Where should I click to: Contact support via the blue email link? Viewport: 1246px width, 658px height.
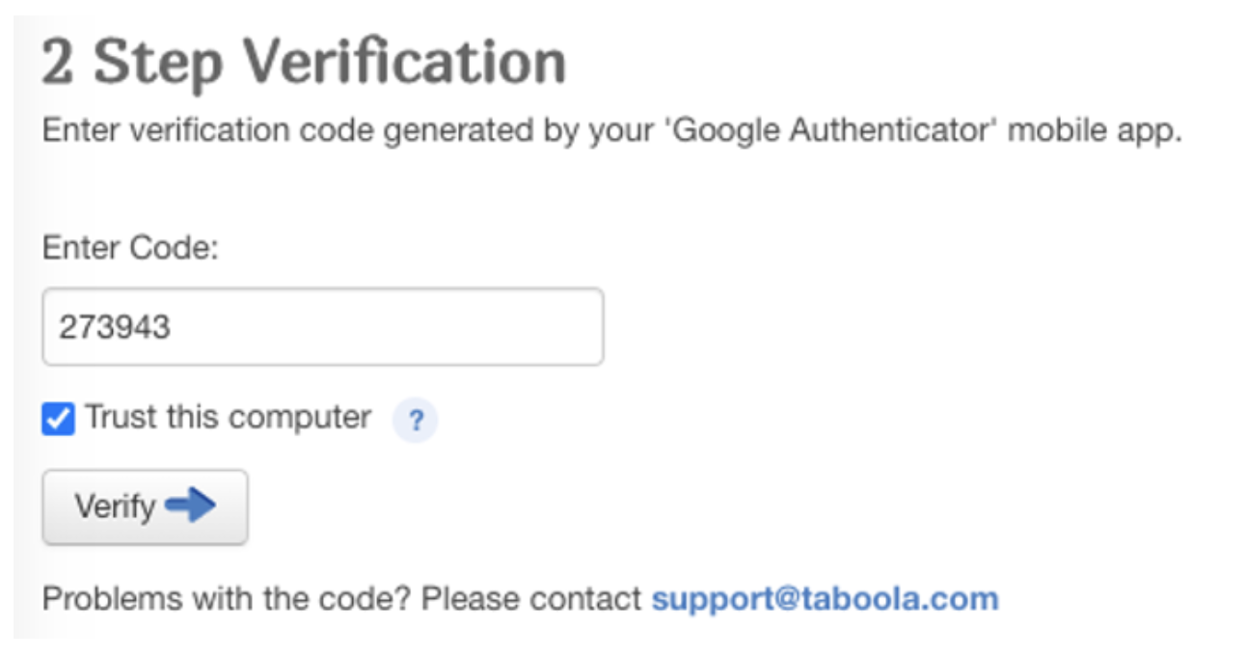pyautogui.click(x=825, y=599)
